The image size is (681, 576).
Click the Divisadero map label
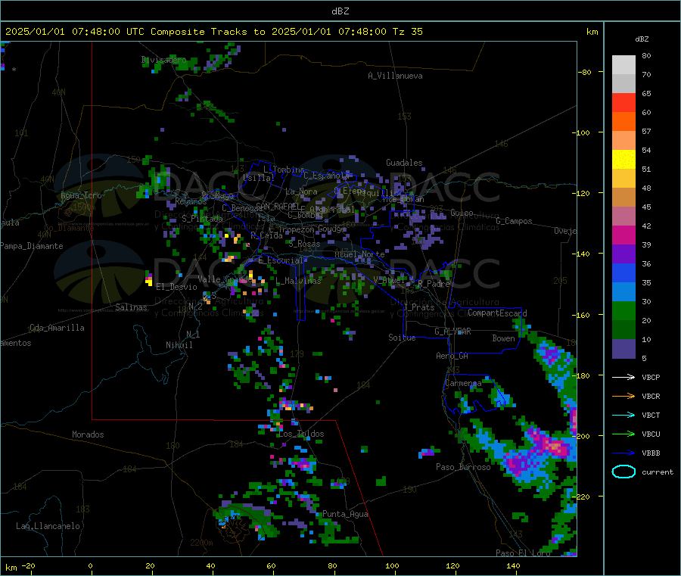coord(163,60)
